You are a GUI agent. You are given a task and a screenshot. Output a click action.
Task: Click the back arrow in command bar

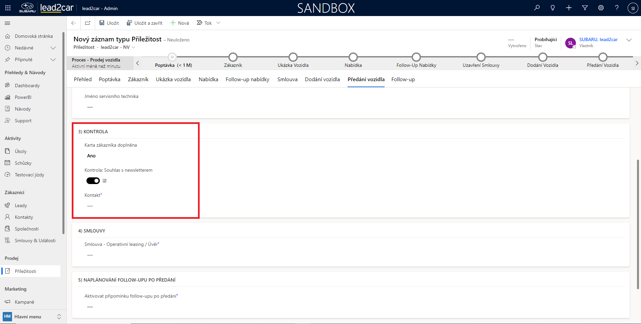[74, 23]
